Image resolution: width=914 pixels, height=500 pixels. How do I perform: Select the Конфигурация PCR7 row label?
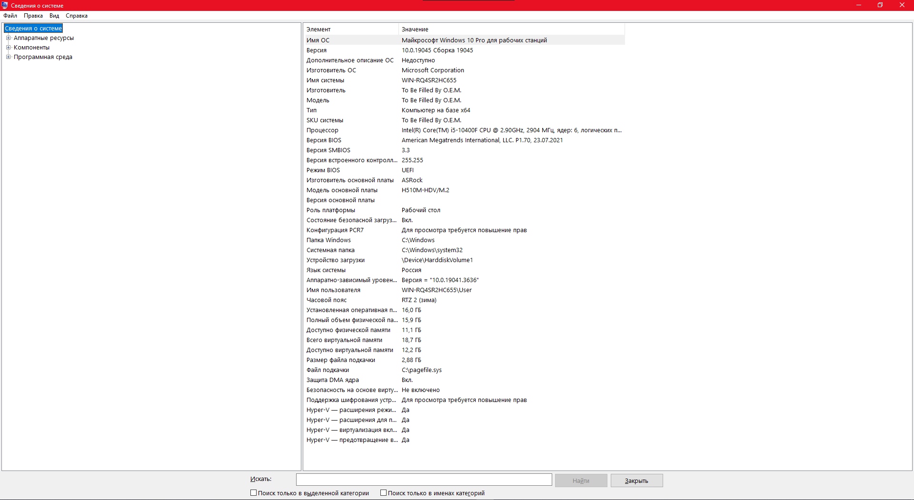pos(335,230)
